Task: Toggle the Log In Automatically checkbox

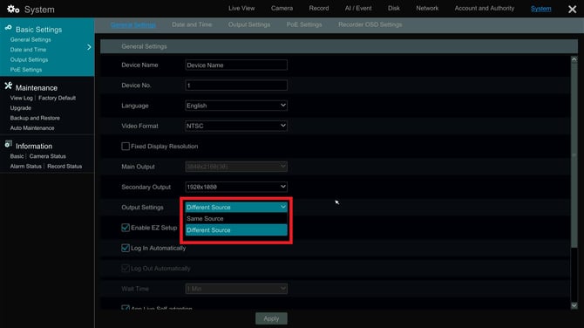Action: point(126,248)
